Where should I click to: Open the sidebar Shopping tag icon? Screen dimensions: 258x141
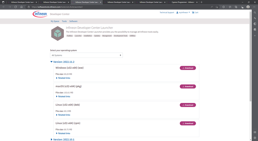point(255,18)
